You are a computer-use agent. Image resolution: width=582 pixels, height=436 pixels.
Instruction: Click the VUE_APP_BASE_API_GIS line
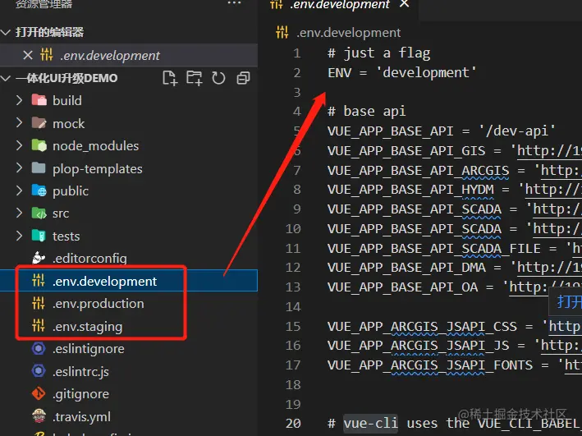click(455, 150)
